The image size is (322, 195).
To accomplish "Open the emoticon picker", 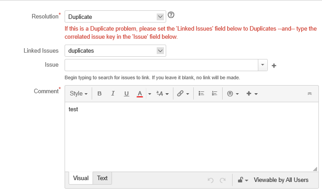I will (x=233, y=94).
